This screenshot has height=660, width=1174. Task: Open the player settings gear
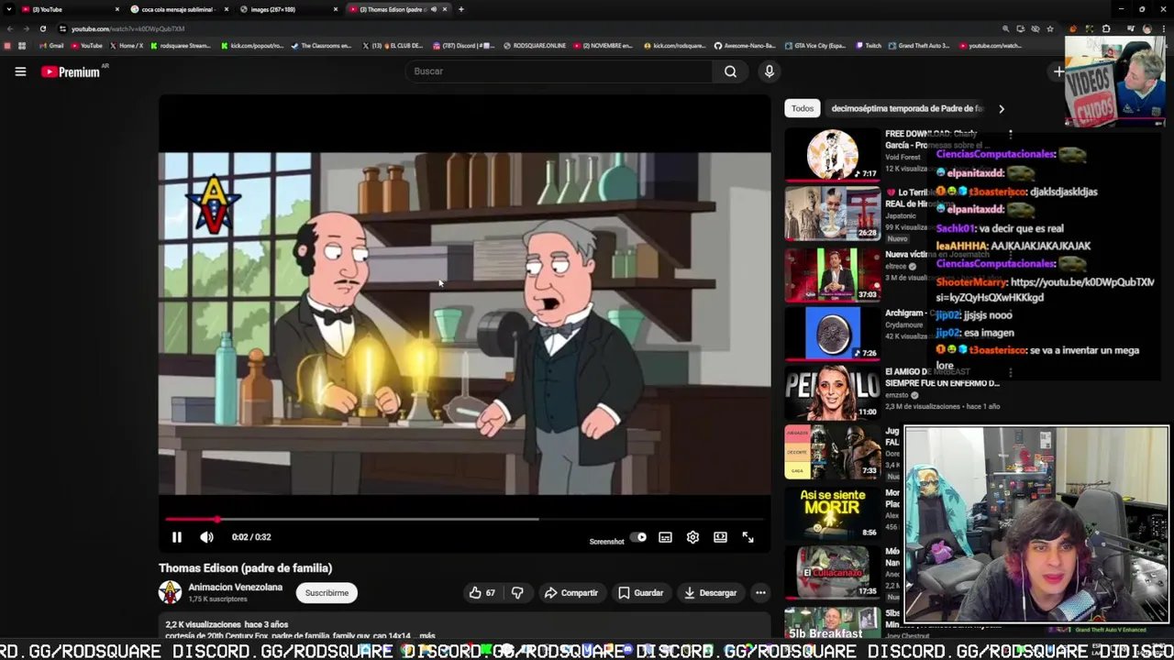click(x=692, y=537)
